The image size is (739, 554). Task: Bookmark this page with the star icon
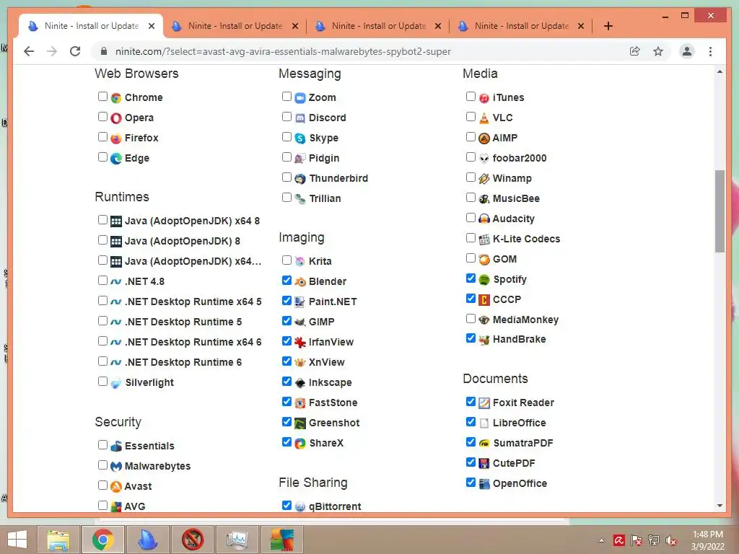coord(658,51)
